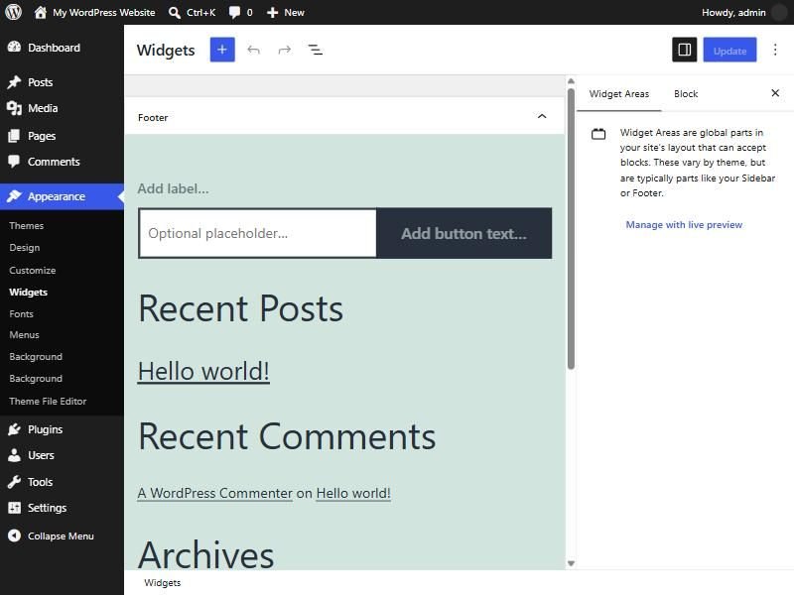Screen dimensions: 794x595
Task: Switch to the Widget Areas tab
Action: point(618,93)
